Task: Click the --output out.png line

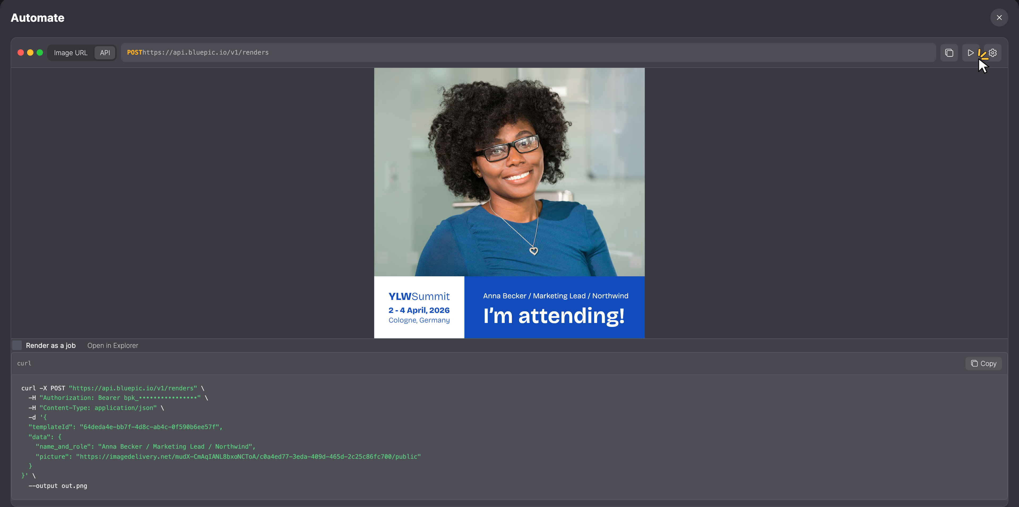Action: pos(58,486)
